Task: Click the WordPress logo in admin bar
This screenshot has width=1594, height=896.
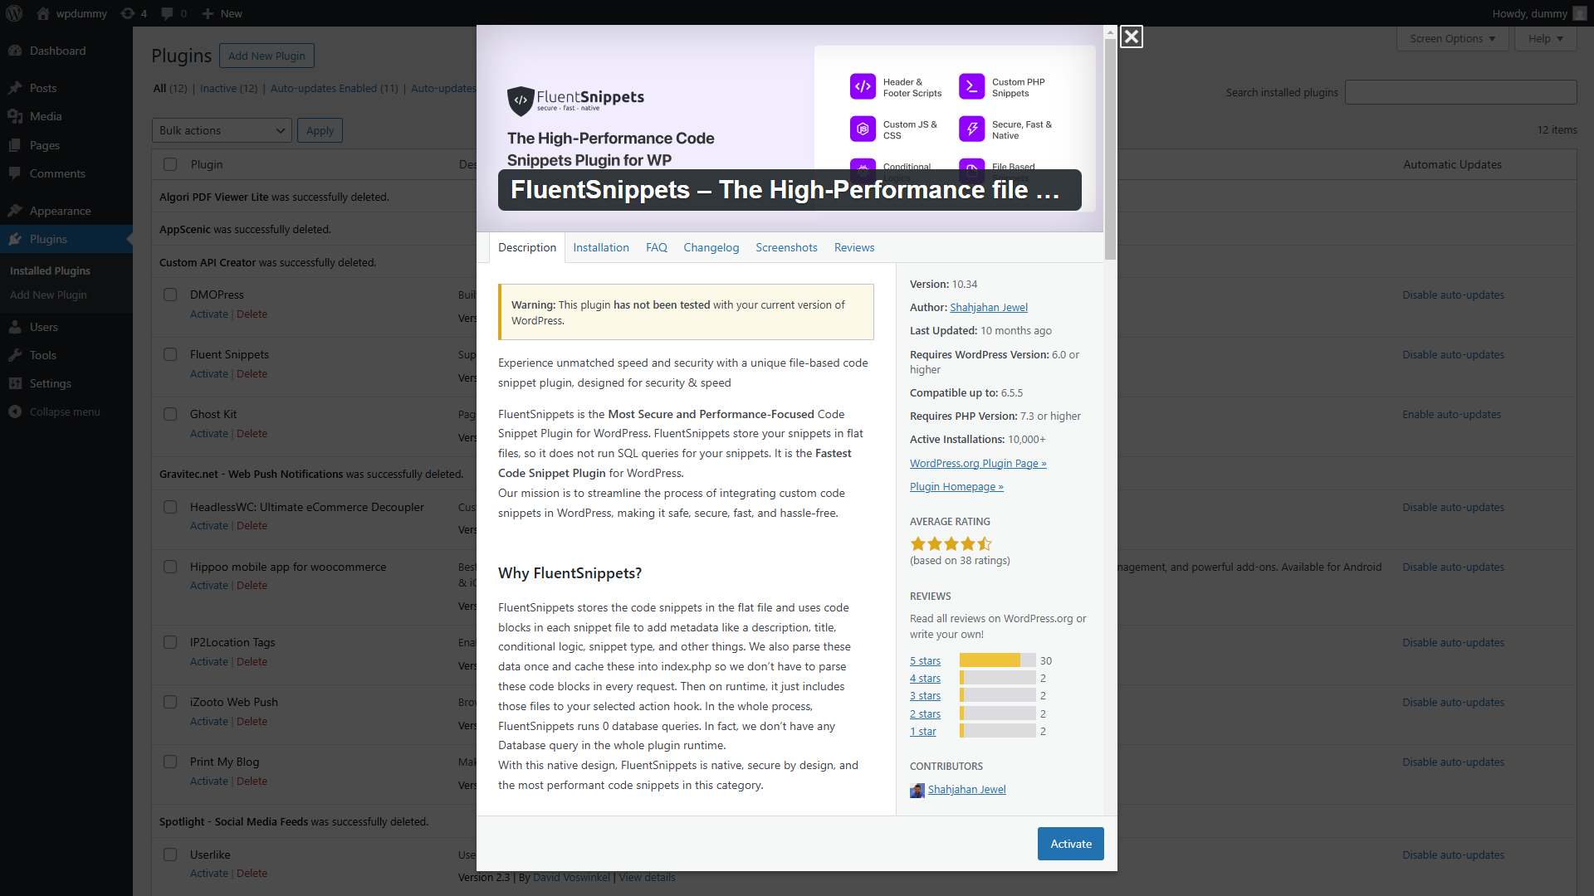Action: [15, 13]
